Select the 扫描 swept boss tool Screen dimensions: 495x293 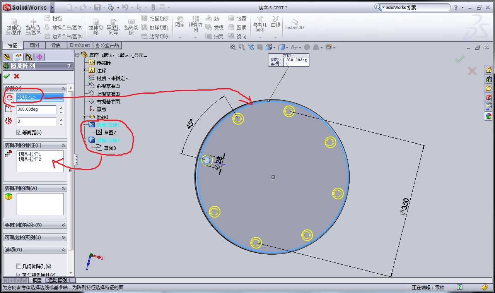(53, 19)
